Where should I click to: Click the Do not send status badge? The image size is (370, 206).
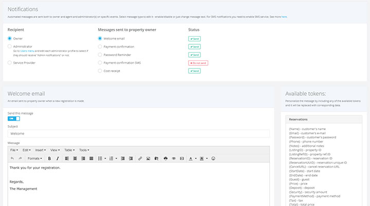[198, 63]
